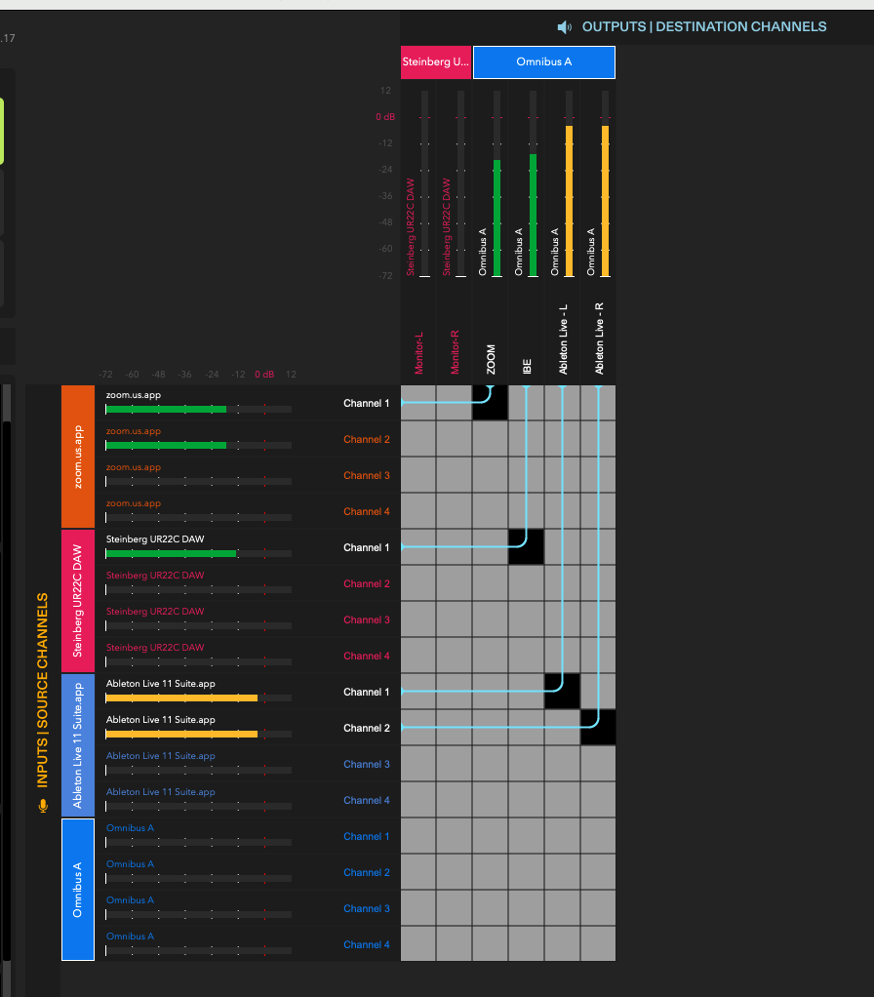Select the Omnibus A blue source device block
Image resolution: width=874 pixels, height=997 pixels.
pos(78,890)
